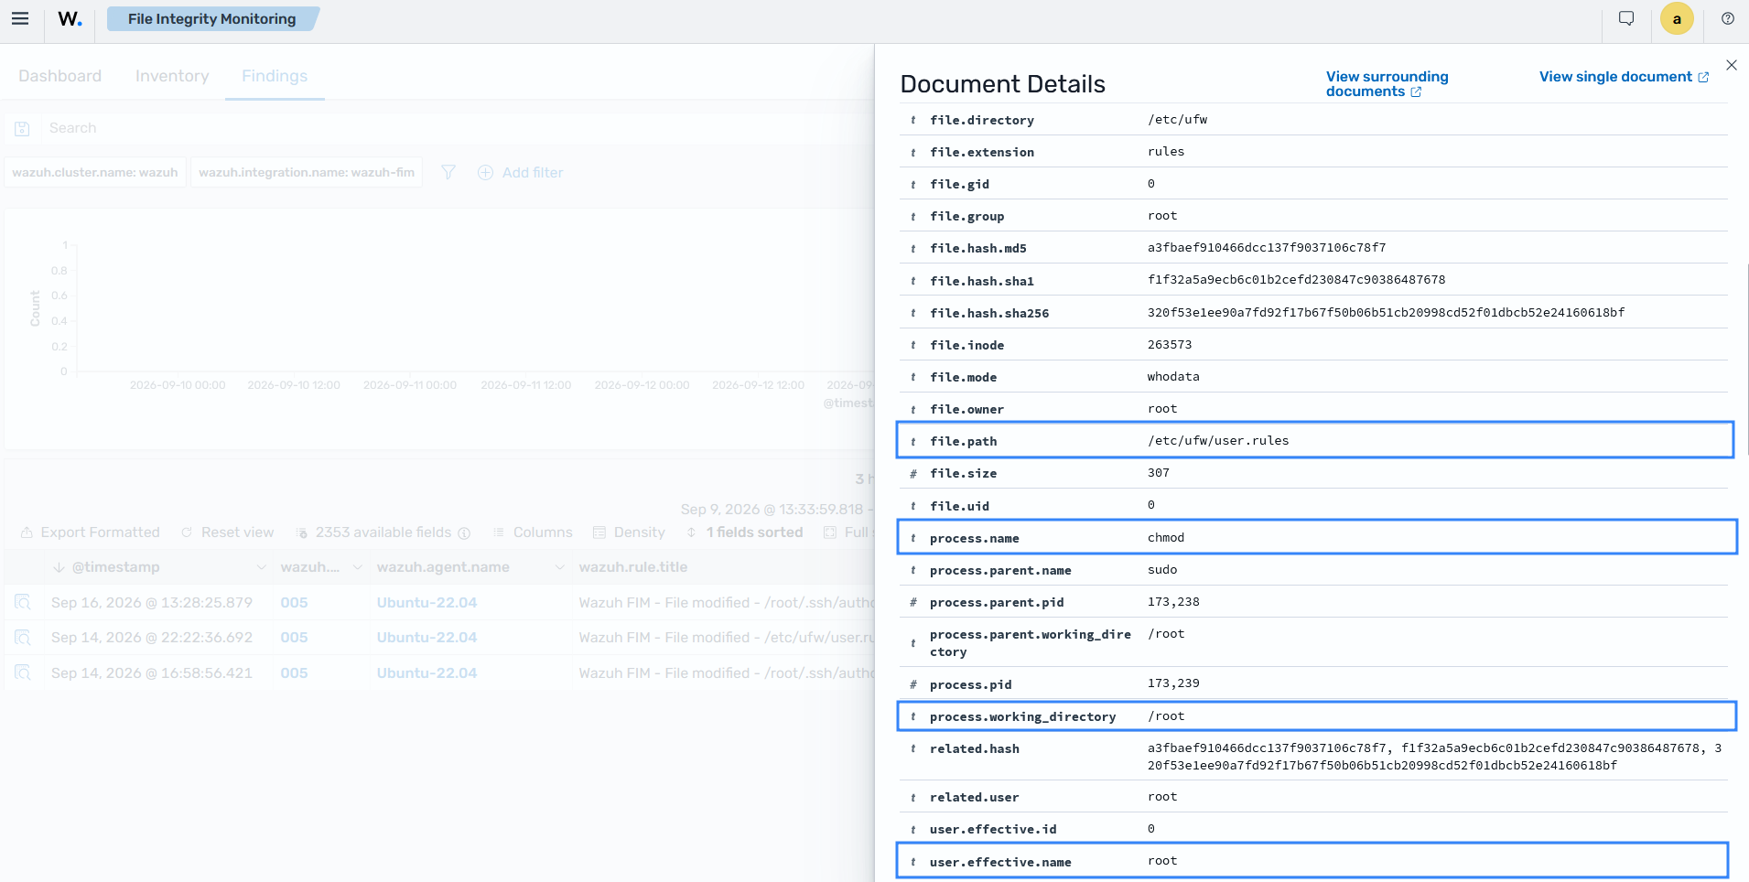Close the Document Details flyout
This screenshot has width=1749, height=882.
(1731, 65)
